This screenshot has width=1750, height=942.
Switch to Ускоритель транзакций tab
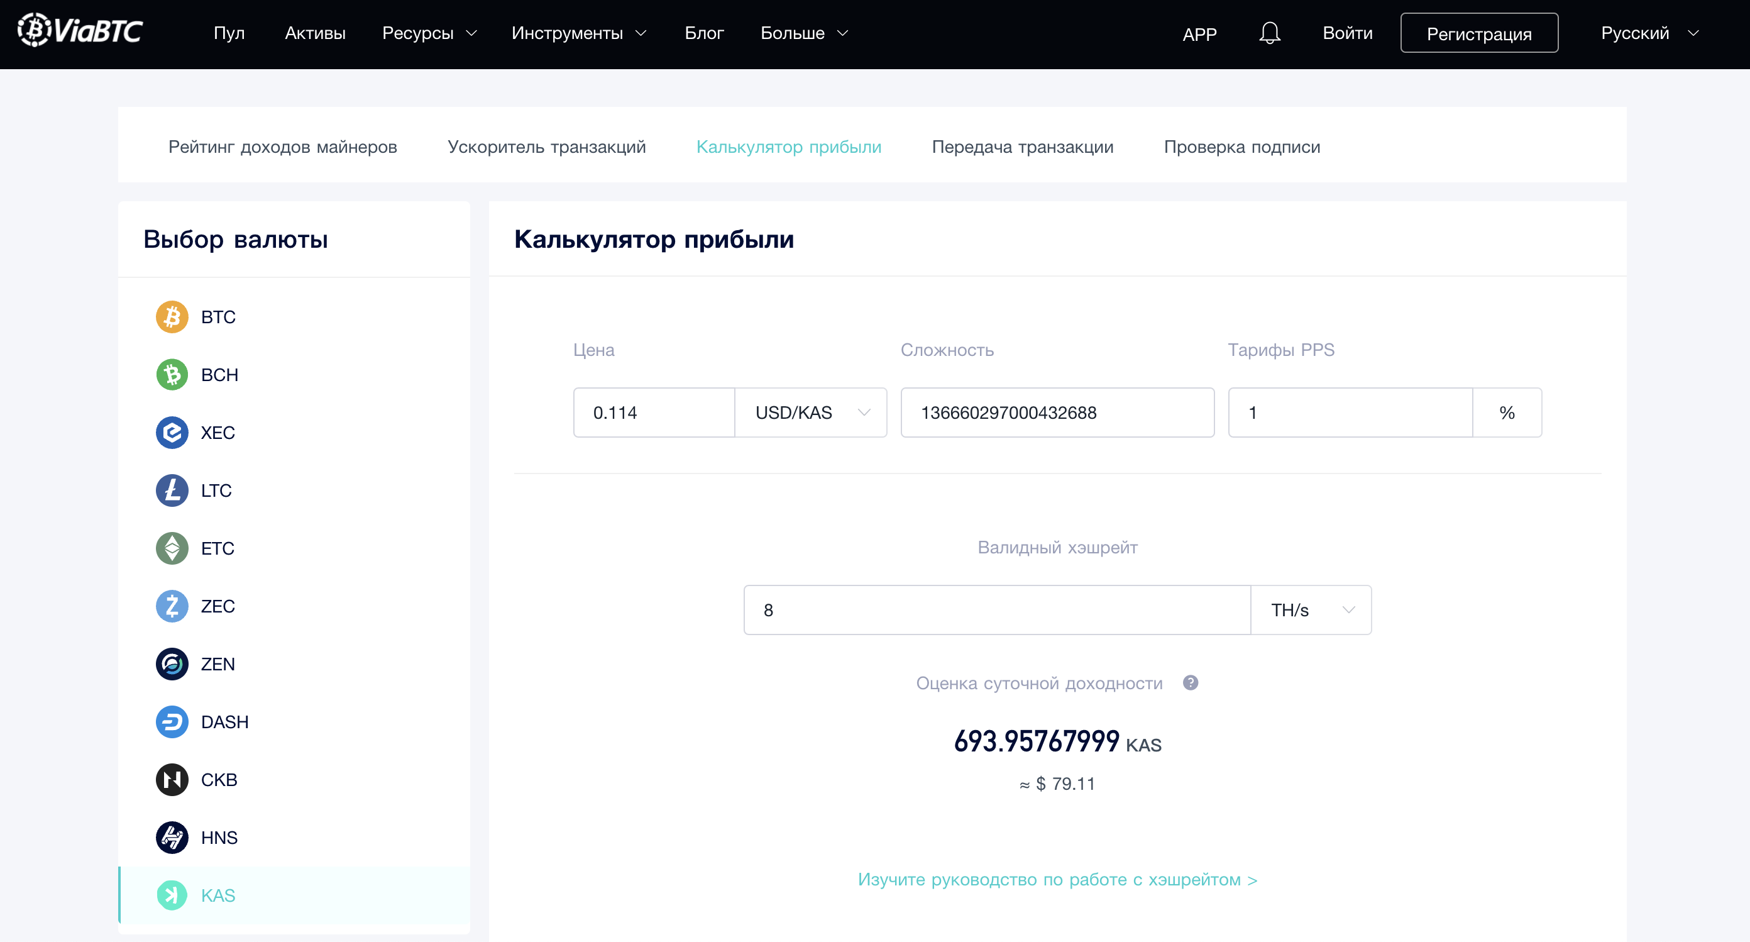546,147
